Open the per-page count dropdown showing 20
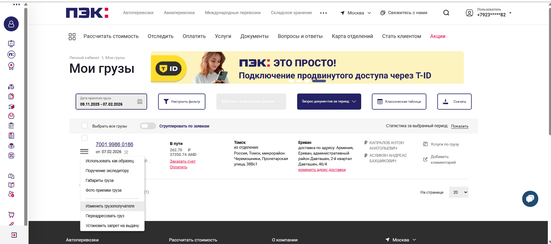The width and height of the screenshot is (551, 244). pos(459,192)
